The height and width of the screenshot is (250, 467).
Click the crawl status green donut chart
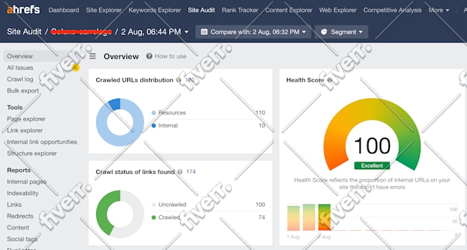point(120,214)
